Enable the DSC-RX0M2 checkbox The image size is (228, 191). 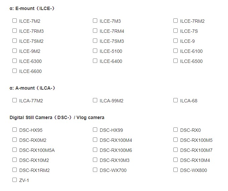[x=14, y=140]
